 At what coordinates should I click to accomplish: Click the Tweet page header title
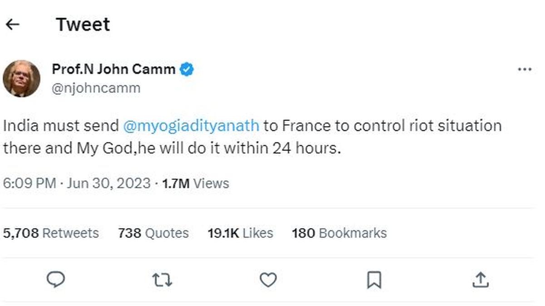point(83,24)
